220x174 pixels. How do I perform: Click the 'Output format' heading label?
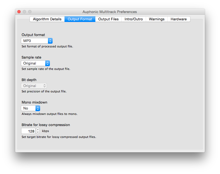tap(33, 35)
